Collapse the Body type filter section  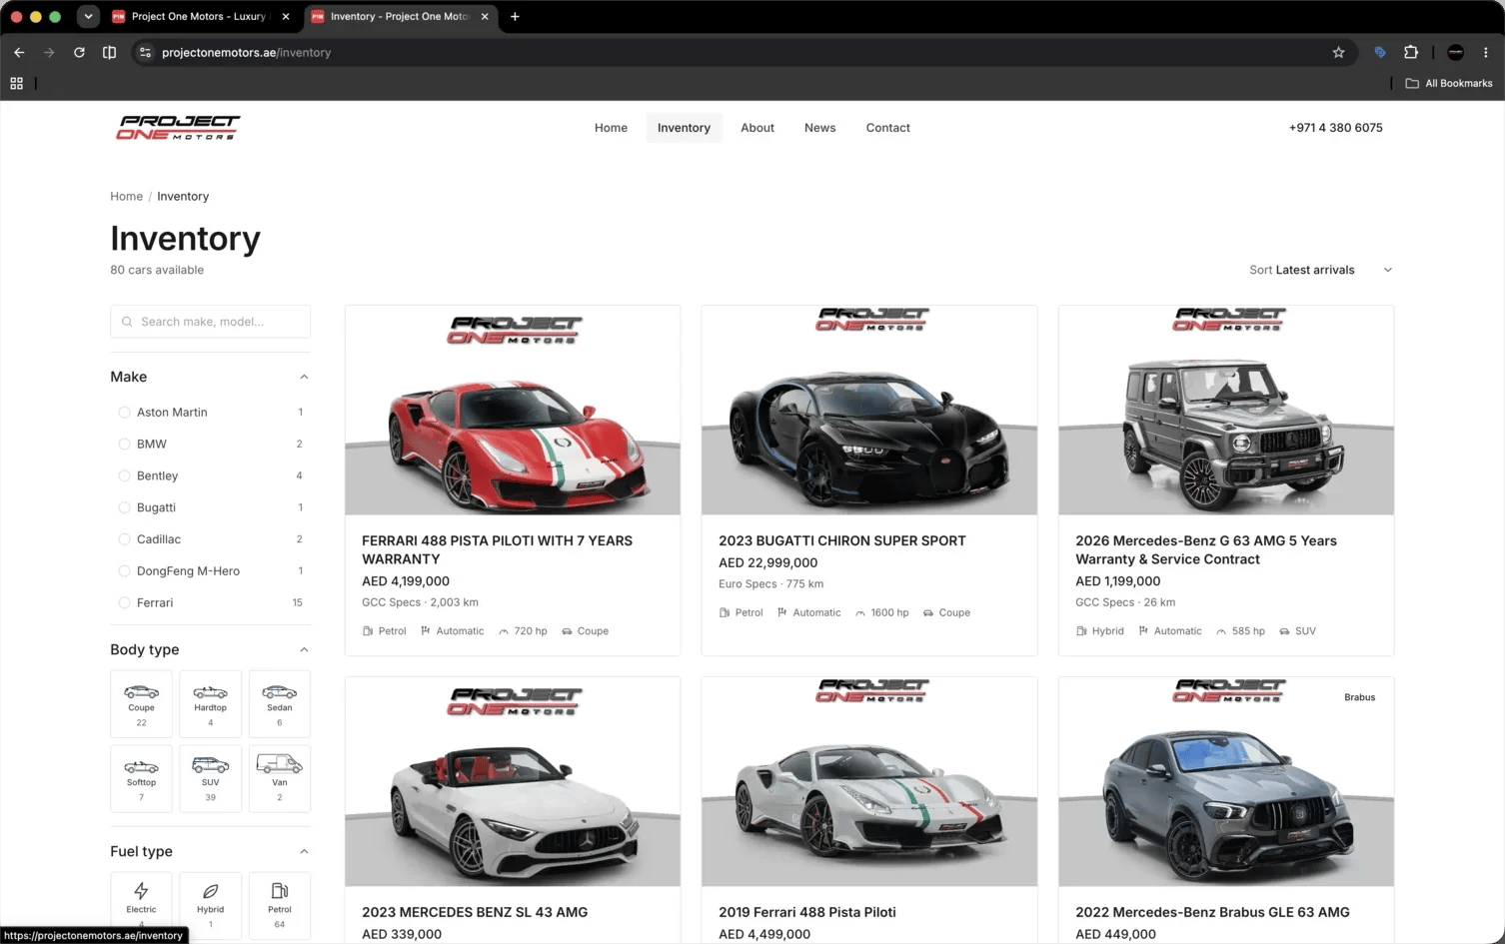point(304,649)
